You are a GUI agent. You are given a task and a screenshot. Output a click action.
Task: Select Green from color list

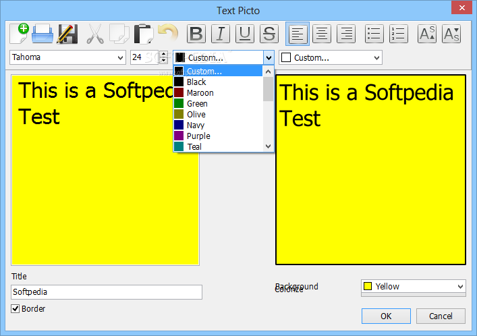[x=218, y=103]
